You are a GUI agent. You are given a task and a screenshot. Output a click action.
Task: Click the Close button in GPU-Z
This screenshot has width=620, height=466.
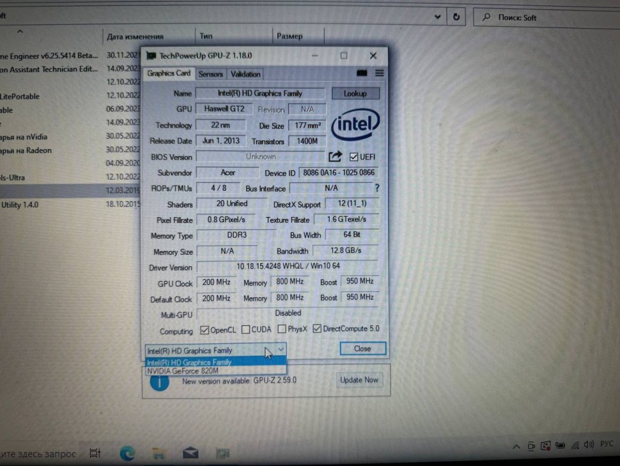coord(362,348)
